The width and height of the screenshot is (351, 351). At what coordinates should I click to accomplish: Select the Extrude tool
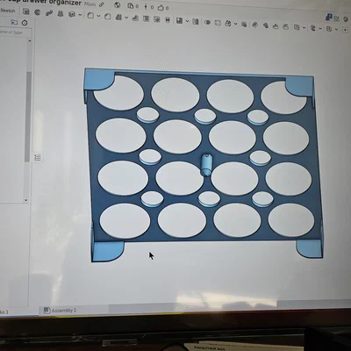(x=25, y=11)
